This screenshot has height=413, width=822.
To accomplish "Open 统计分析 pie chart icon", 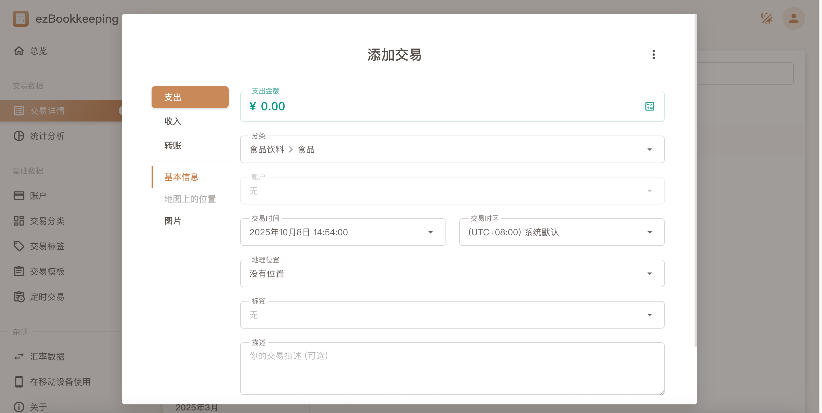I will (19, 136).
